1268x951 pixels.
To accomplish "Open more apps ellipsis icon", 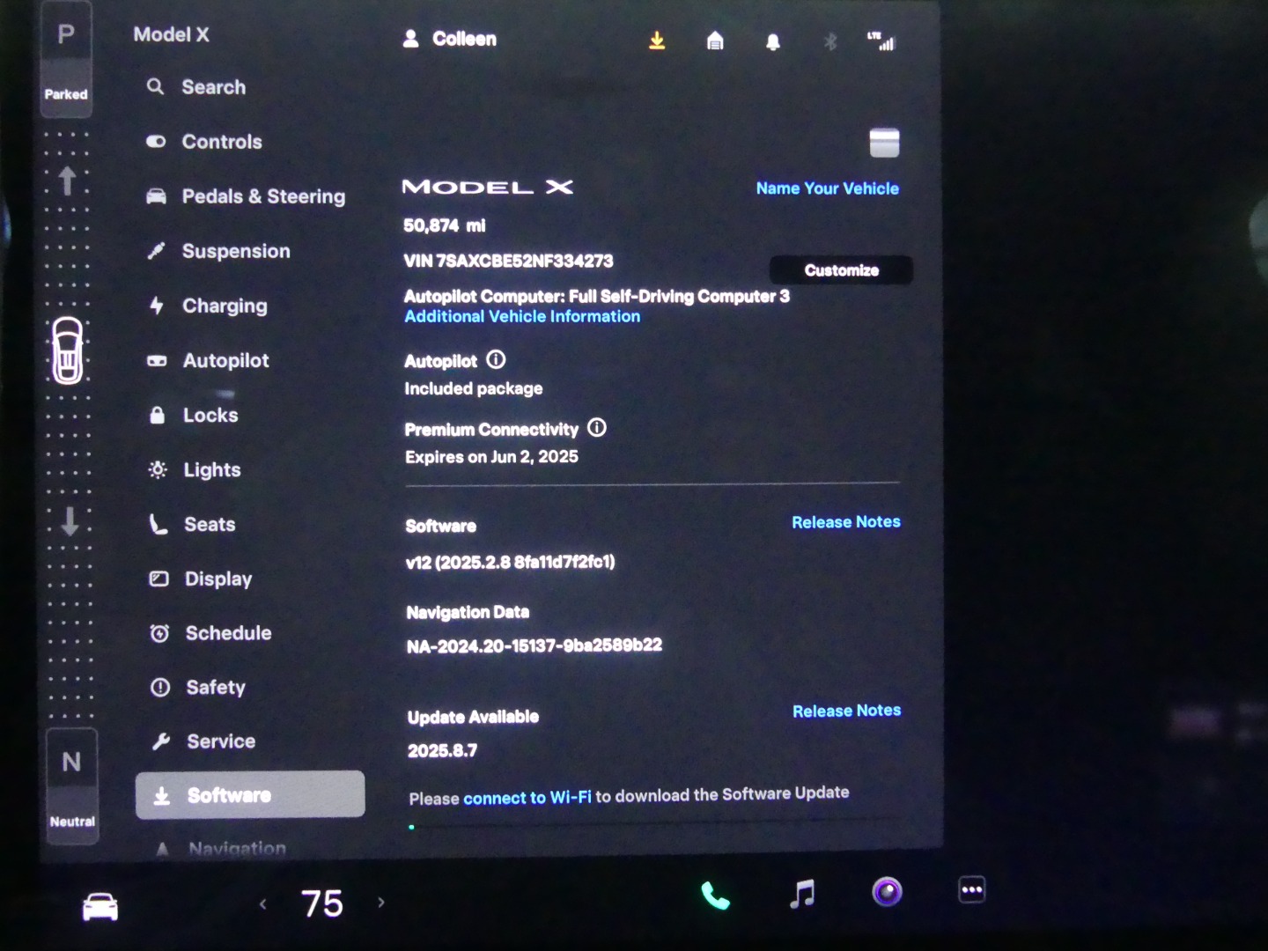I will (x=971, y=889).
